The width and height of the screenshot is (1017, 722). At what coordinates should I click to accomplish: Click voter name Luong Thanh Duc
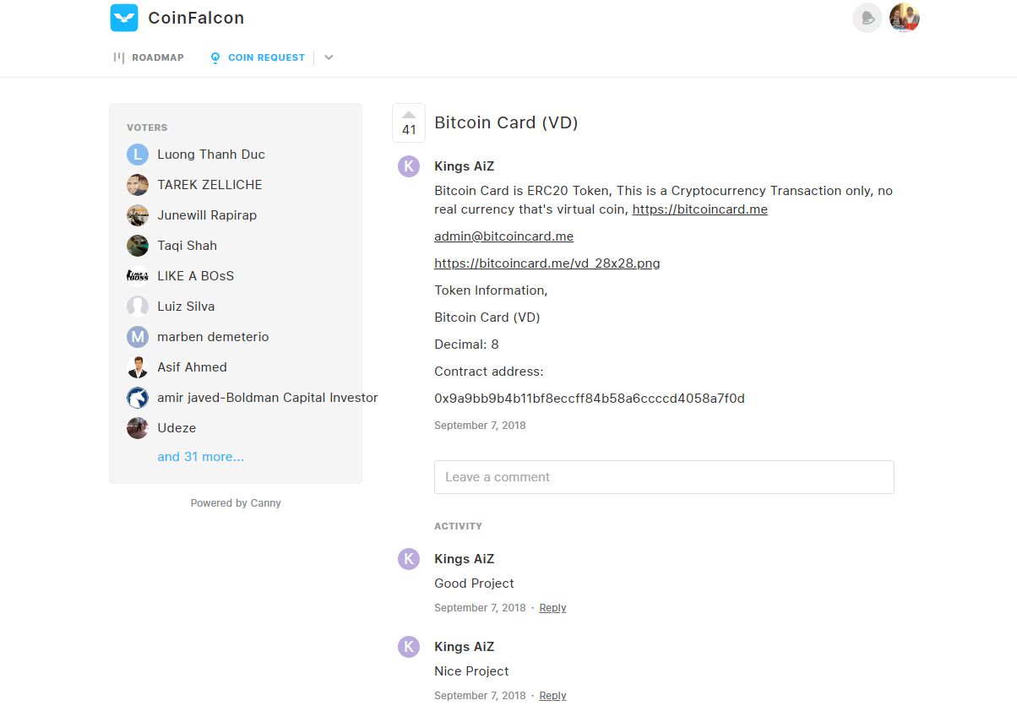[x=211, y=155]
